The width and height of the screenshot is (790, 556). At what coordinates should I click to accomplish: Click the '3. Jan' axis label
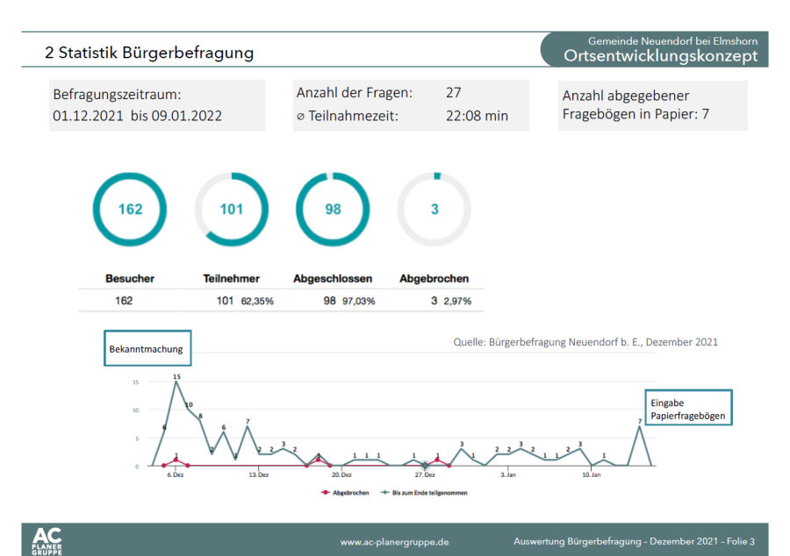(x=508, y=474)
